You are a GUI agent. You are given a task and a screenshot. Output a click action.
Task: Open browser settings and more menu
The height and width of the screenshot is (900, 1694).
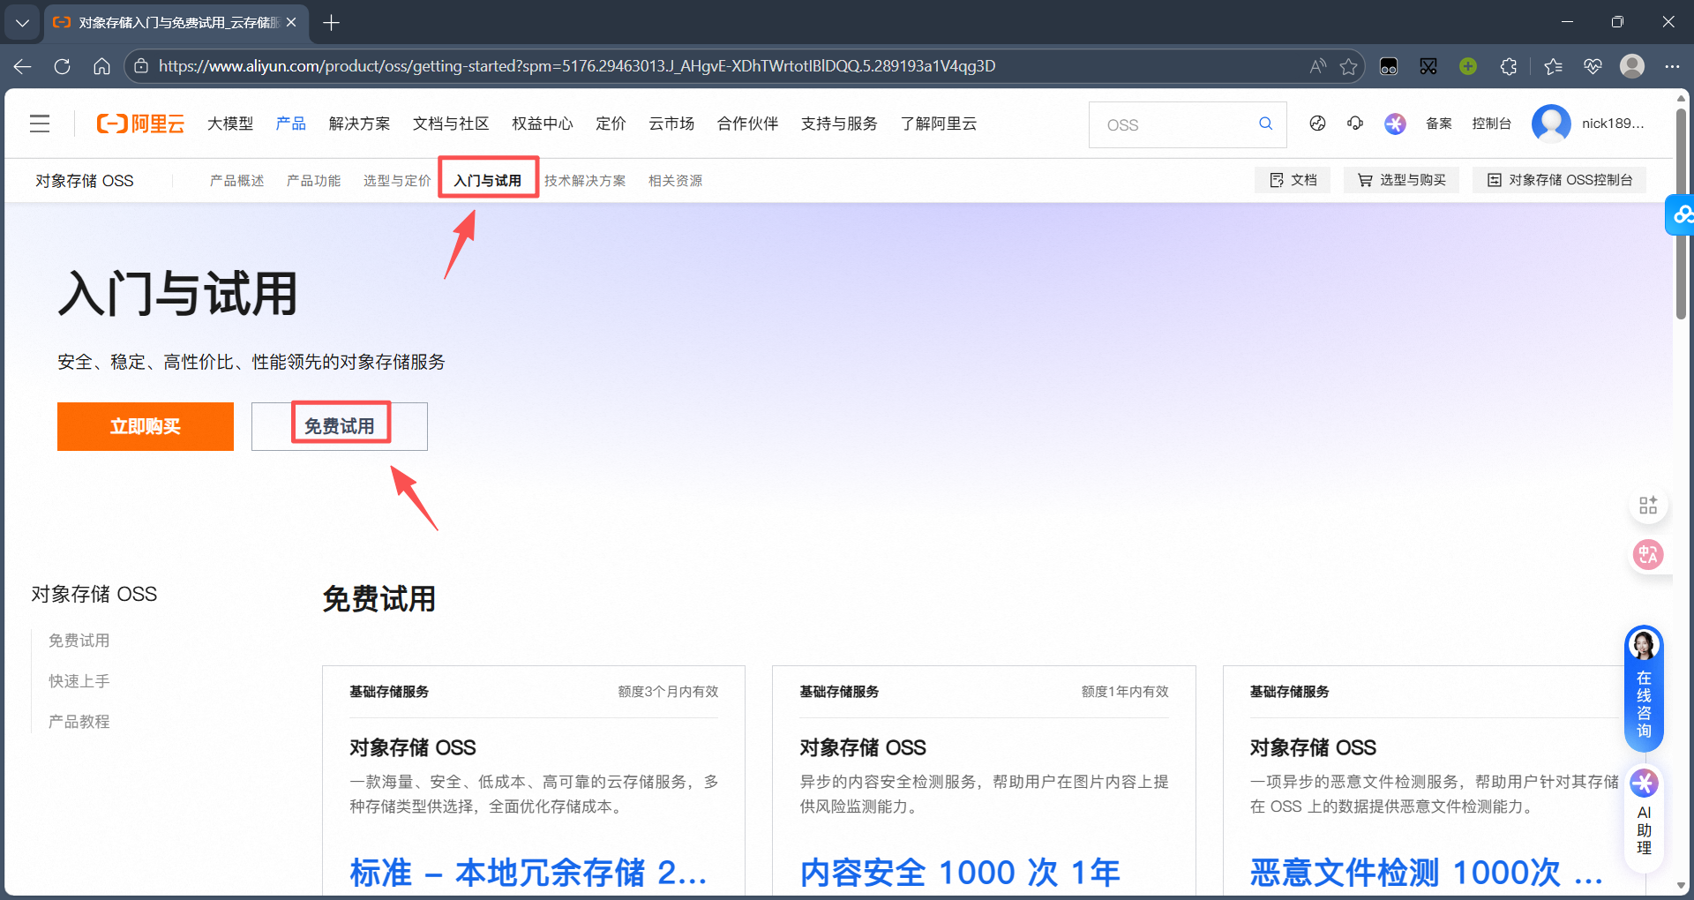pos(1672,66)
